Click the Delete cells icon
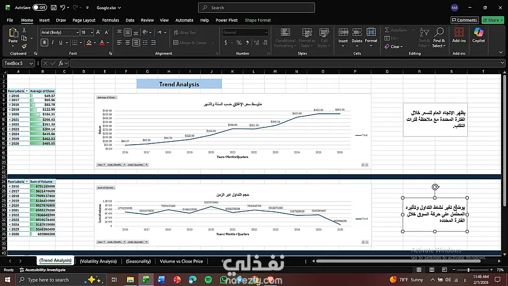Viewport: 508px width, 286px height. (357, 32)
